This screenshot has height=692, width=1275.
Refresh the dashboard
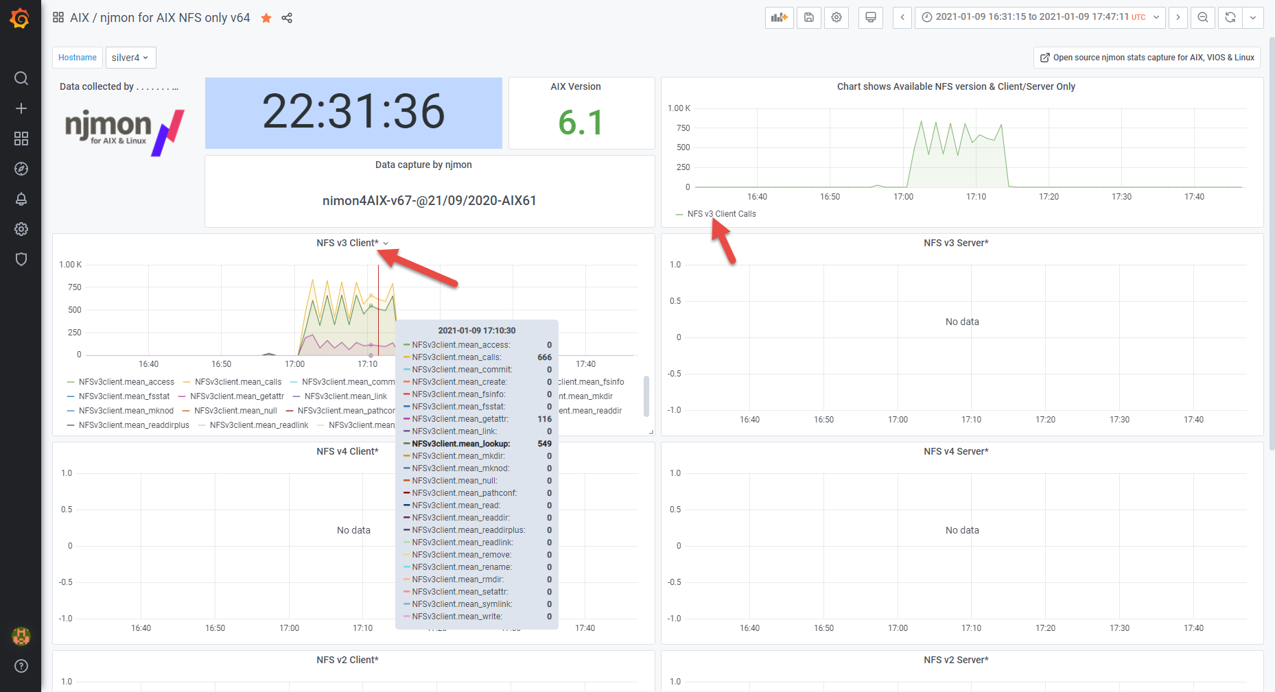click(1230, 18)
